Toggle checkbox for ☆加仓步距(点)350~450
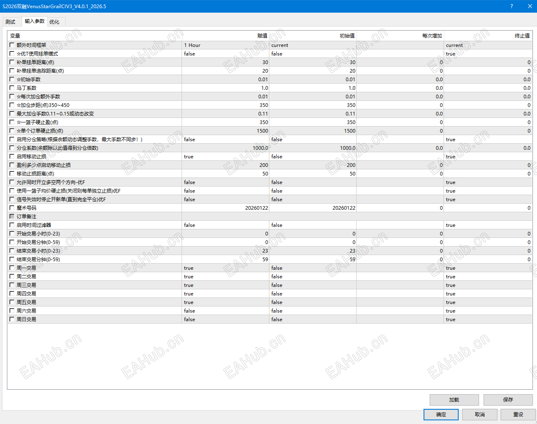 point(12,105)
